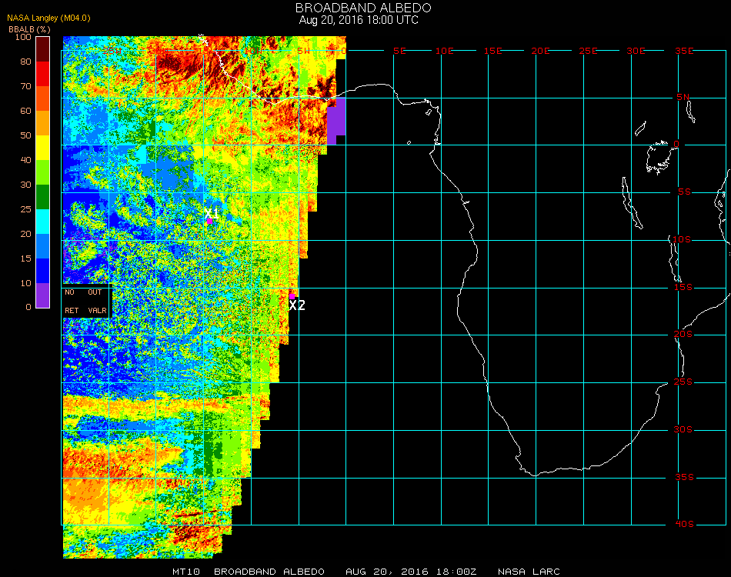Click the 40S latitude label
Screen dimensions: 731x577
(x=684, y=525)
